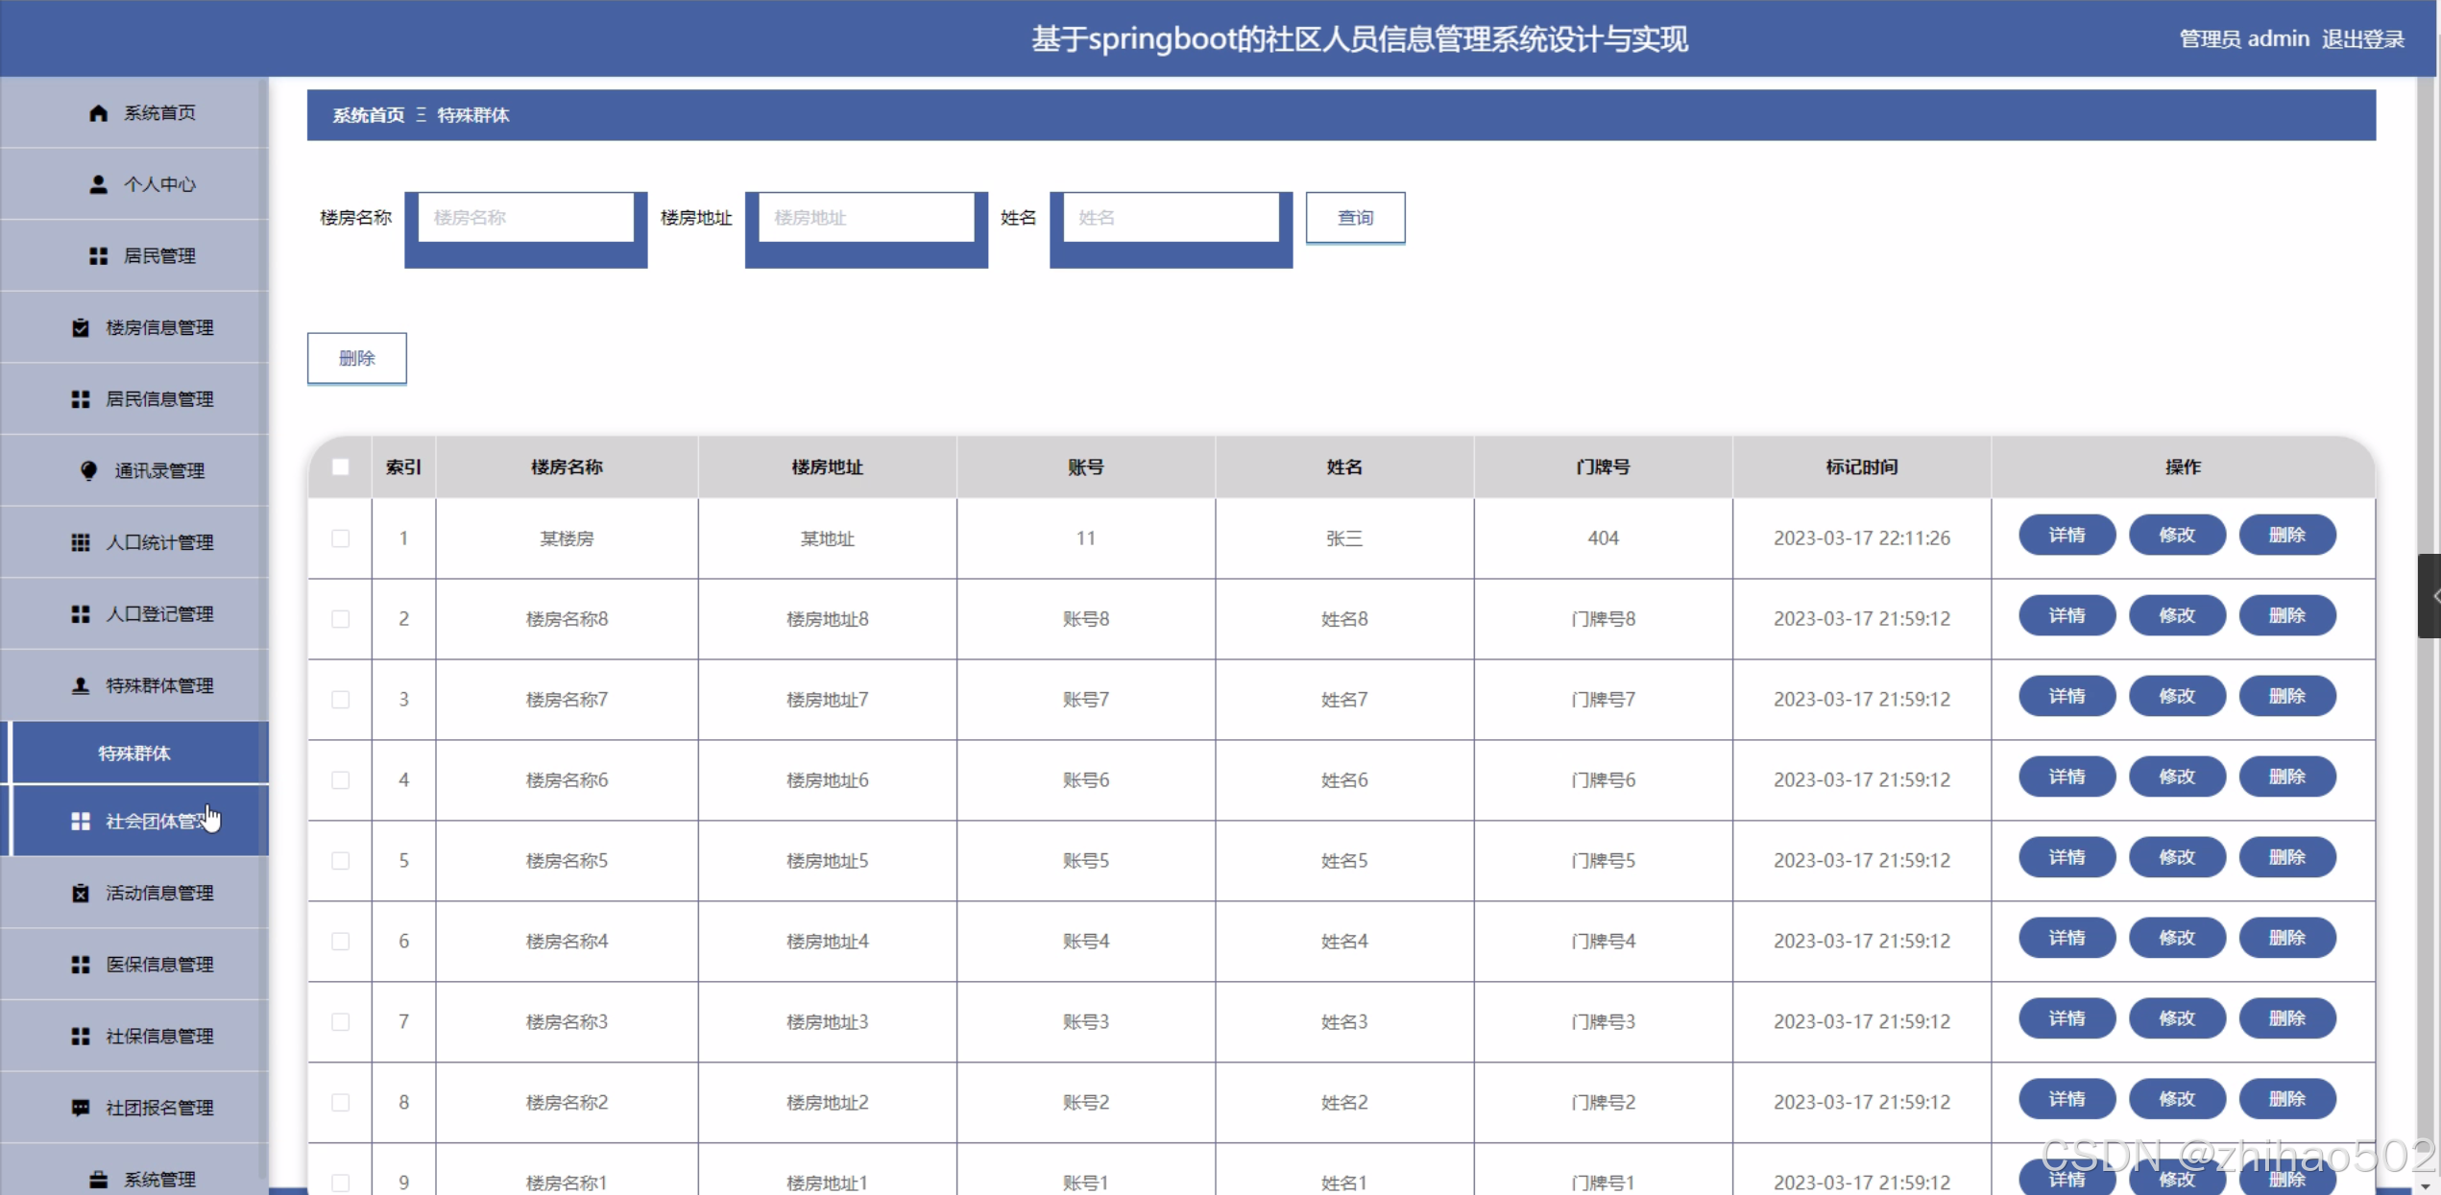This screenshot has height=1195, width=2441.
Task: Click the side collapse handle at right edge
Action: pos(2430,596)
